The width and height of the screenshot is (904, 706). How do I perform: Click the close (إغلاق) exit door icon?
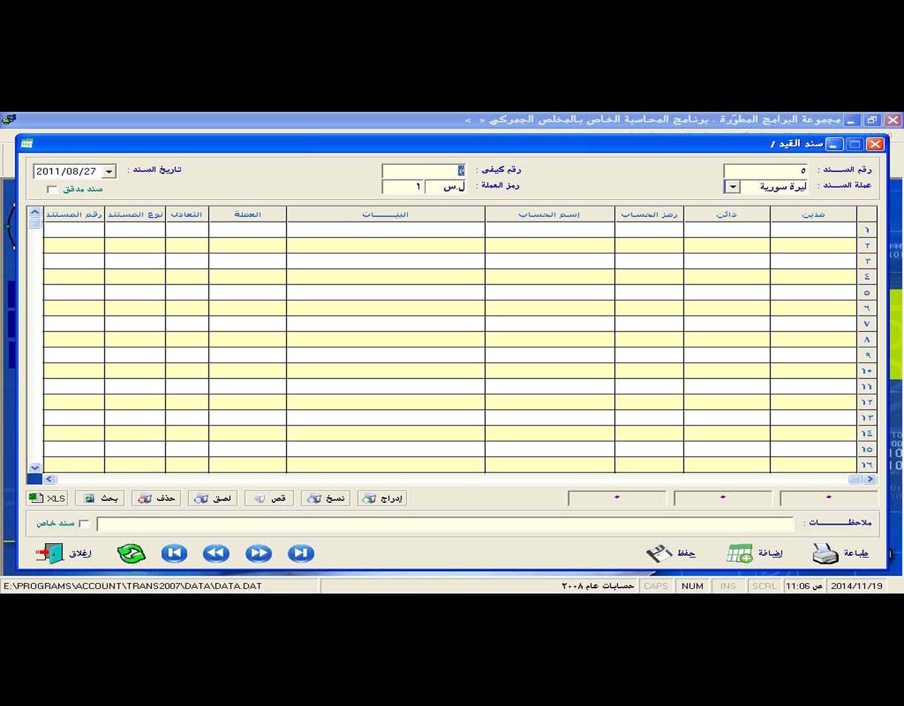[x=50, y=553]
